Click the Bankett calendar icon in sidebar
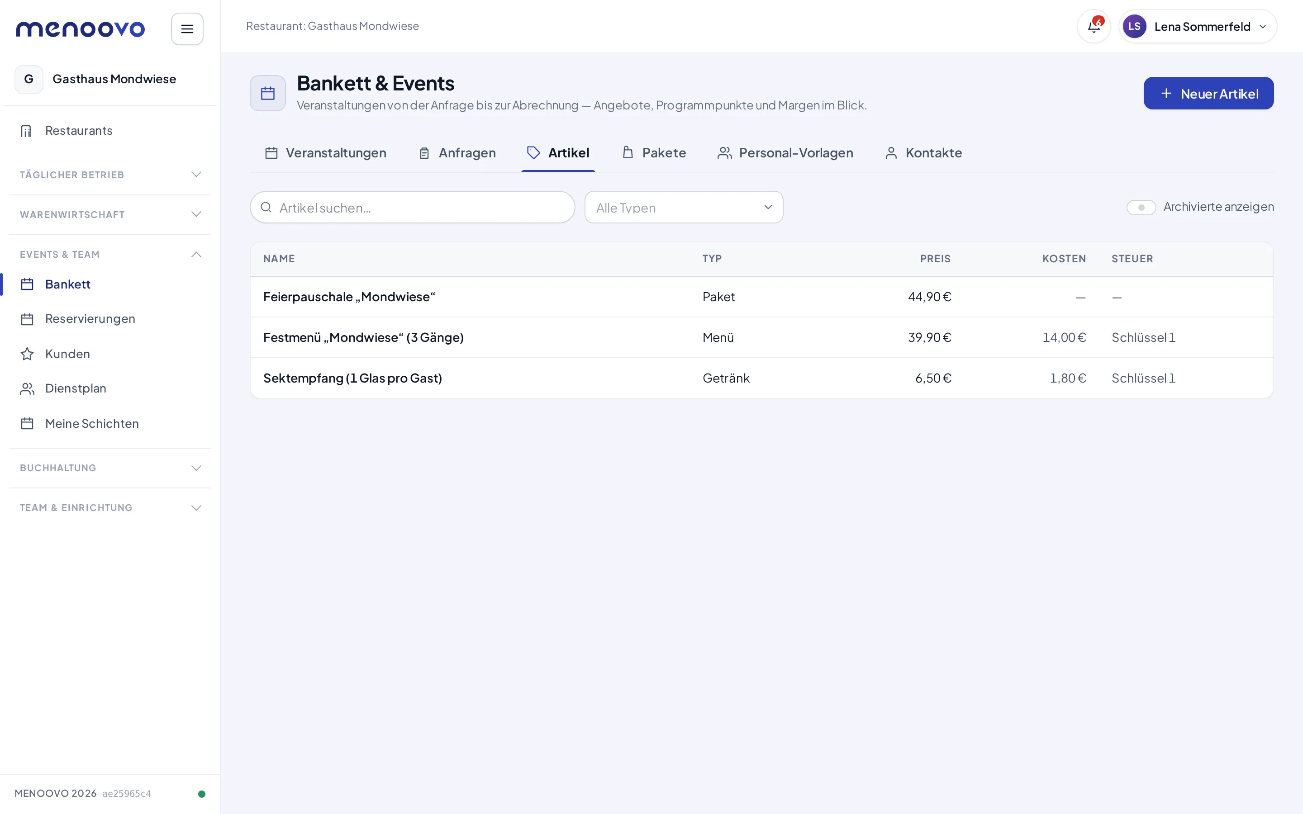Viewport: 1303px width, 814px height. pyautogui.click(x=27, y=284)
